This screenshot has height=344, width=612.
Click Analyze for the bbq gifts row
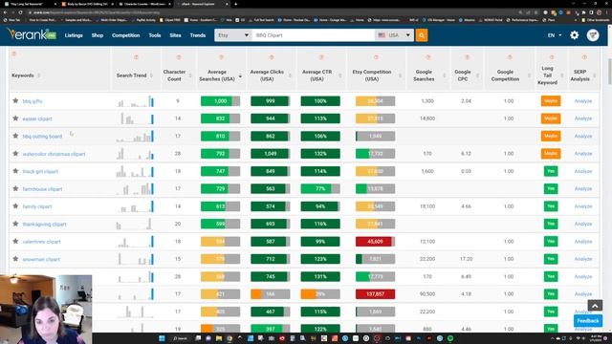click(x=583, y=101)
